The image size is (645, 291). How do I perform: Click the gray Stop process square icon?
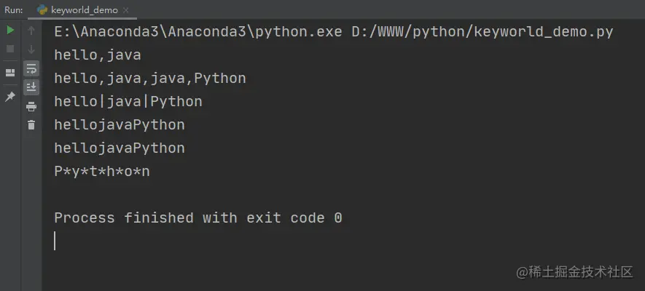(x=10, y=49)
